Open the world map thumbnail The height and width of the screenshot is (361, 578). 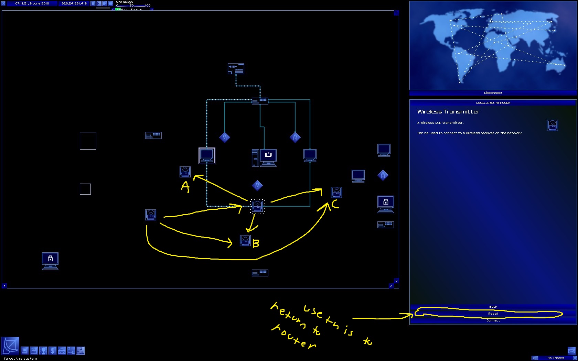[x=493, y=46]
